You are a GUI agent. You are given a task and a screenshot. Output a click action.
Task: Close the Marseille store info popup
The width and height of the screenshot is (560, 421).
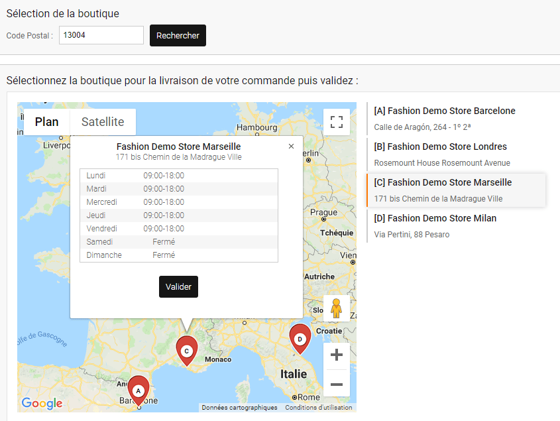pyautogui.click(x=291, y=146)
